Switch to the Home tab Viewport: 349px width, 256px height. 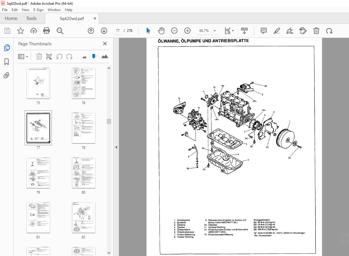[x=11, y=18]
